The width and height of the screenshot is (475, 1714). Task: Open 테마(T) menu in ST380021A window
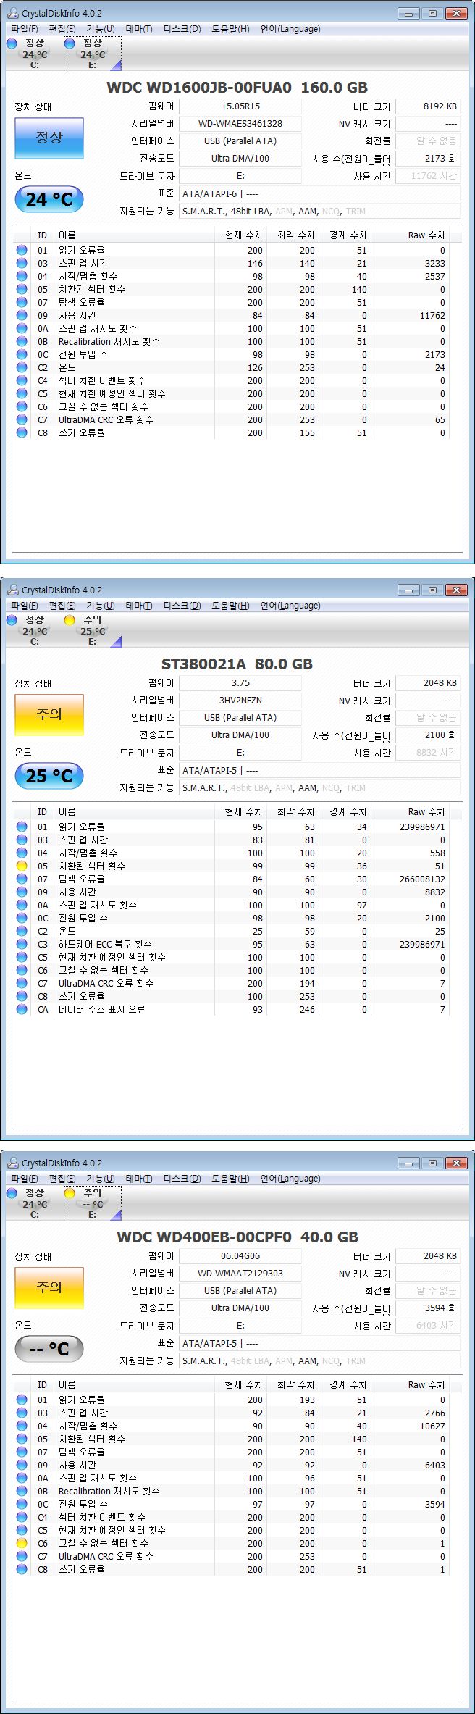138,606
